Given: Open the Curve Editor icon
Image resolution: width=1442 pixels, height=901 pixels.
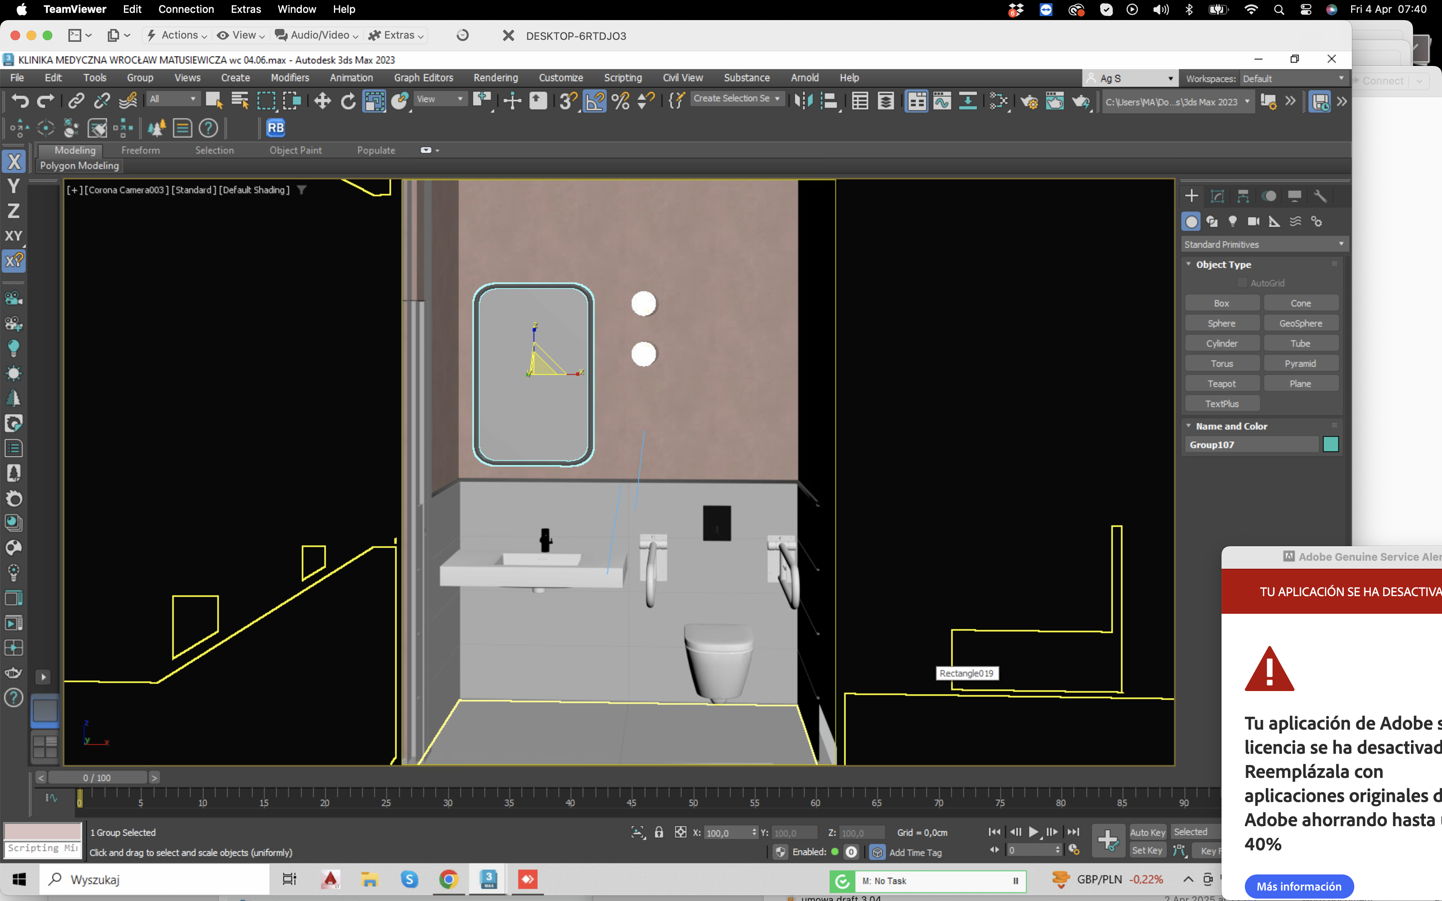Looking at the screenshot, I should point(942,101).
